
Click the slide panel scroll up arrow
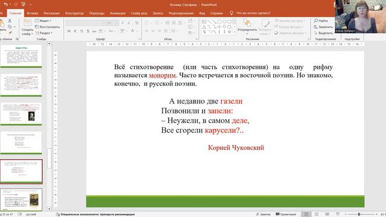[49, 44]
